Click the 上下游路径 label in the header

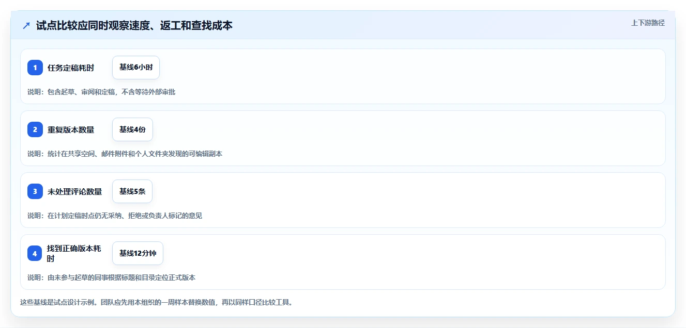[x=648, y=23]
